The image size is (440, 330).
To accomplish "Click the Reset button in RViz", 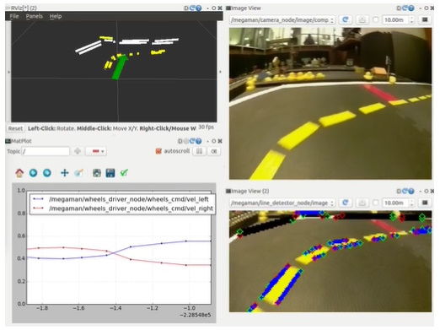I will pos(15,128).
